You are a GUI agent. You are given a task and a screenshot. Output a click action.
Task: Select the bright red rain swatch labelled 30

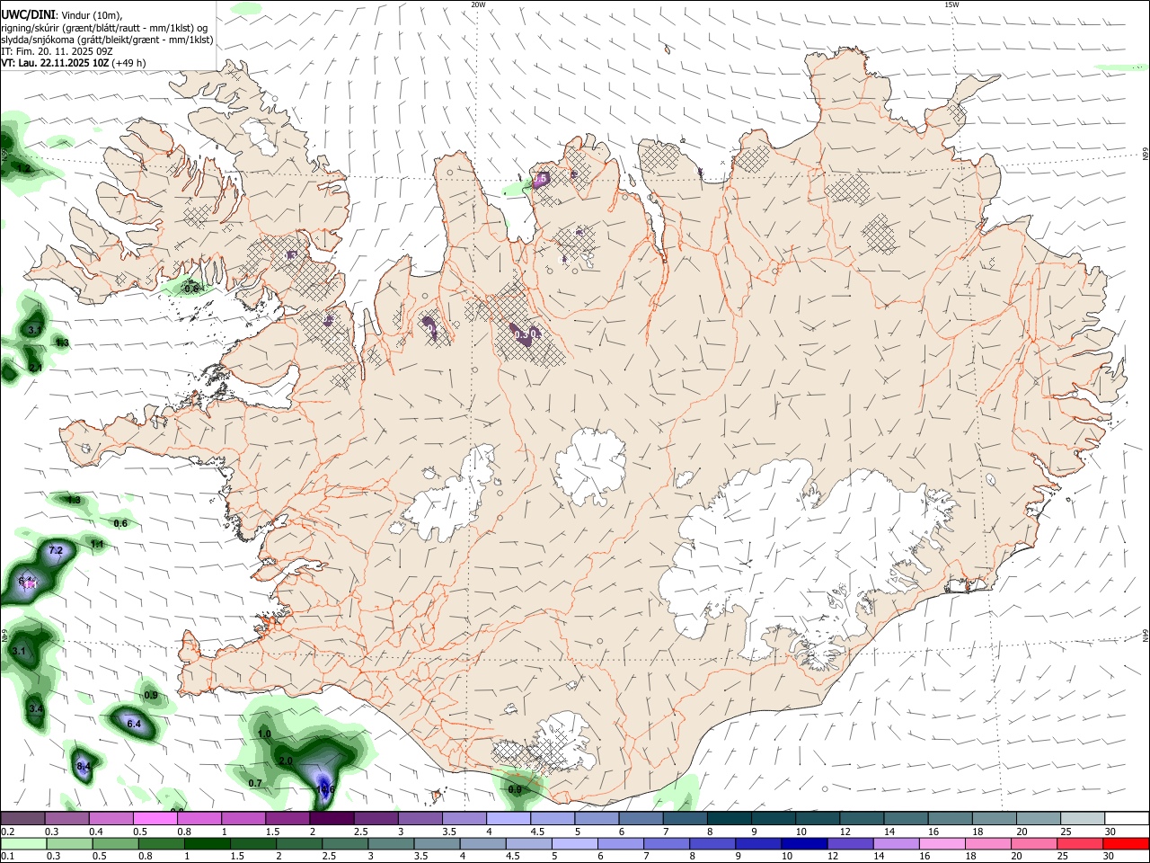[x=1126, y=844]
